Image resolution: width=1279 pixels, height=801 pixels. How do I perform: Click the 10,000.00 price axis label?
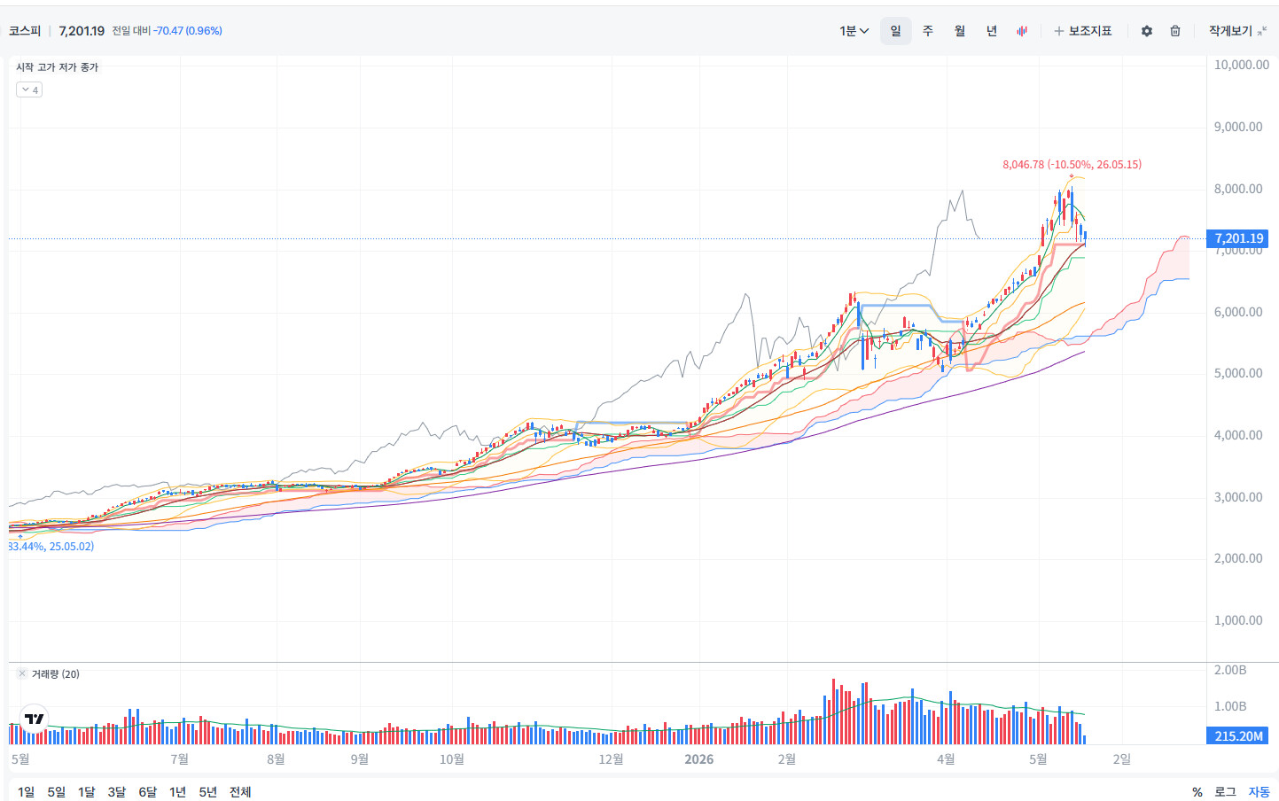click(1241, 65)
